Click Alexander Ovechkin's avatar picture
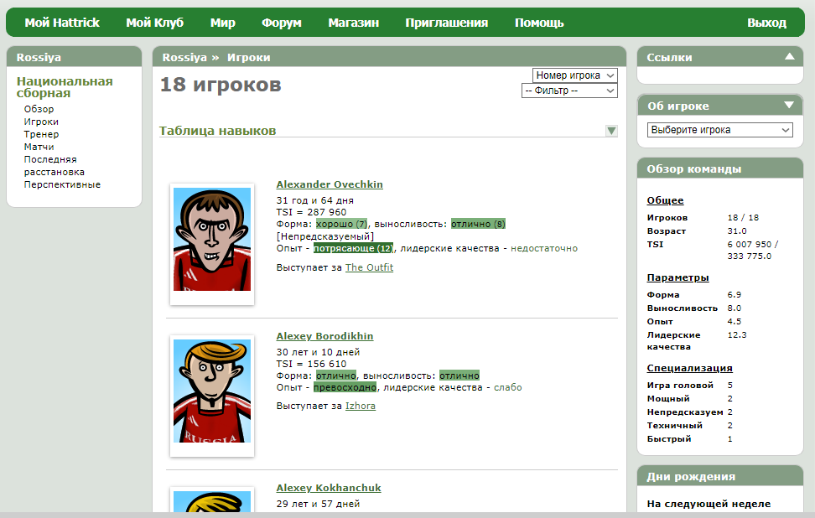 [x=212, y=239]
